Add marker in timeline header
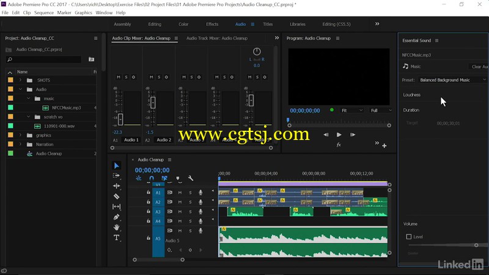 (178, 178)
